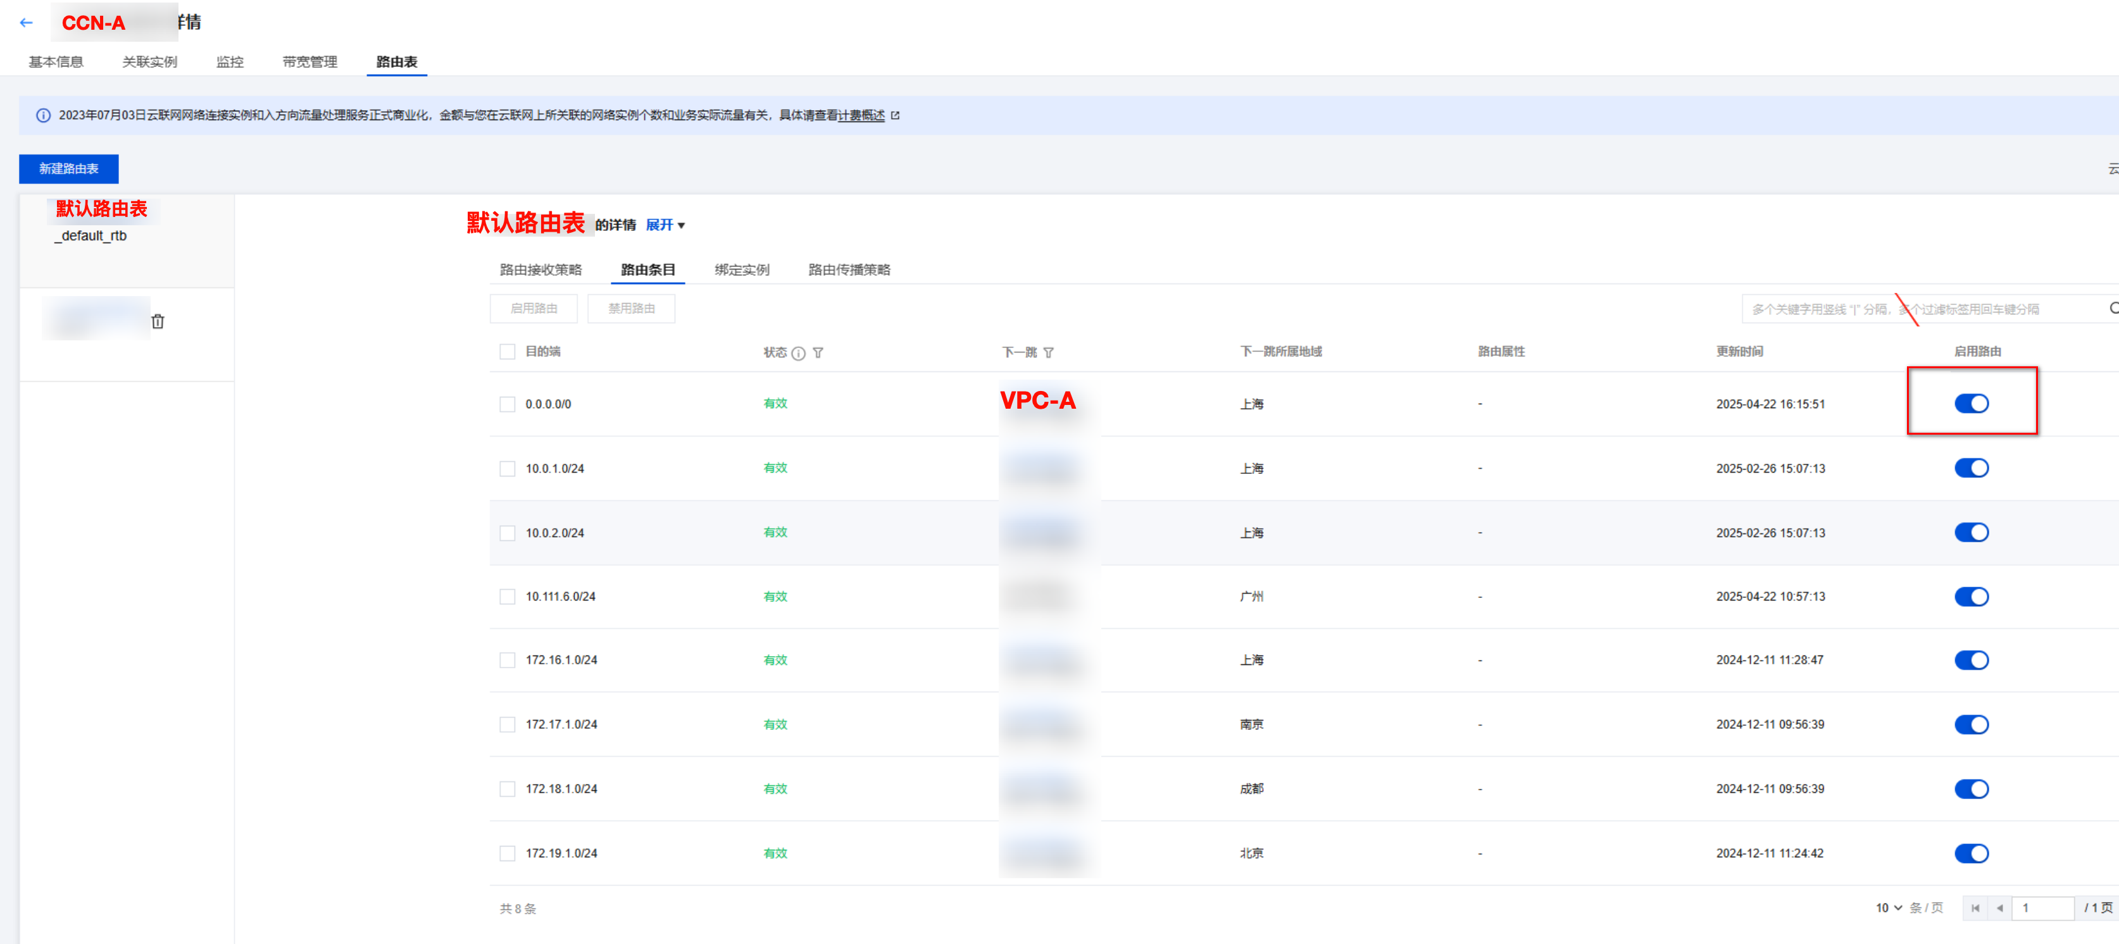The width and height of the screenshot is (2119, 944).
Task: Click the trash icon in route table list
Action: coord(158,321)
